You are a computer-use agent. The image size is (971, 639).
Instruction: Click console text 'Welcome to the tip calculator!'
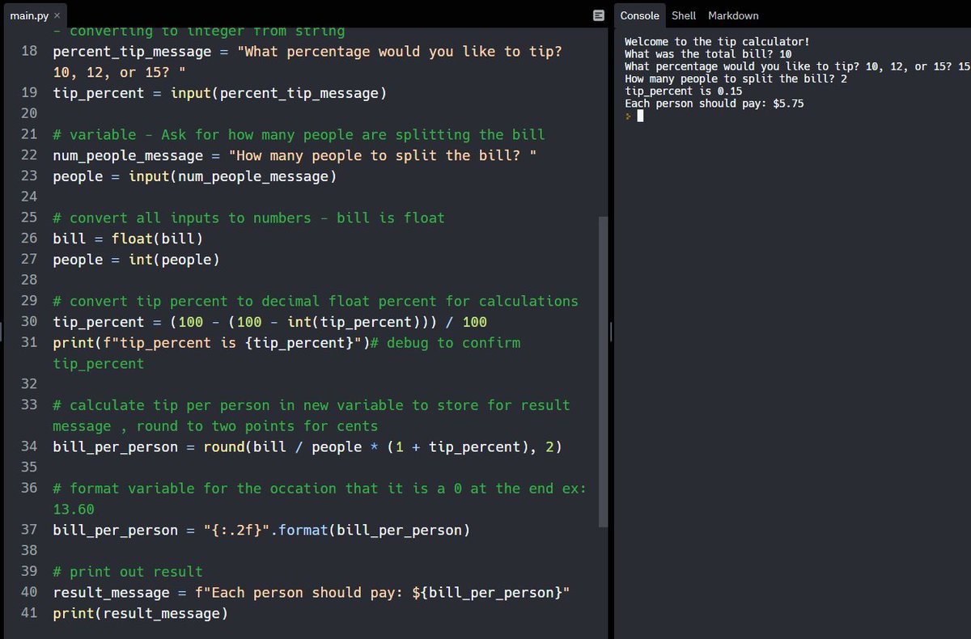717,41
